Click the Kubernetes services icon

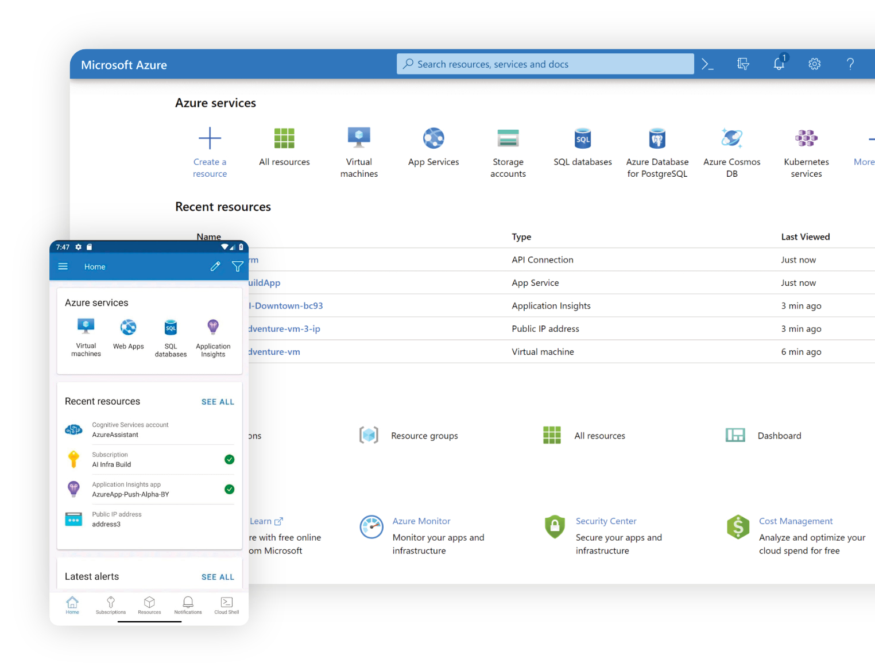coord(806,138)
